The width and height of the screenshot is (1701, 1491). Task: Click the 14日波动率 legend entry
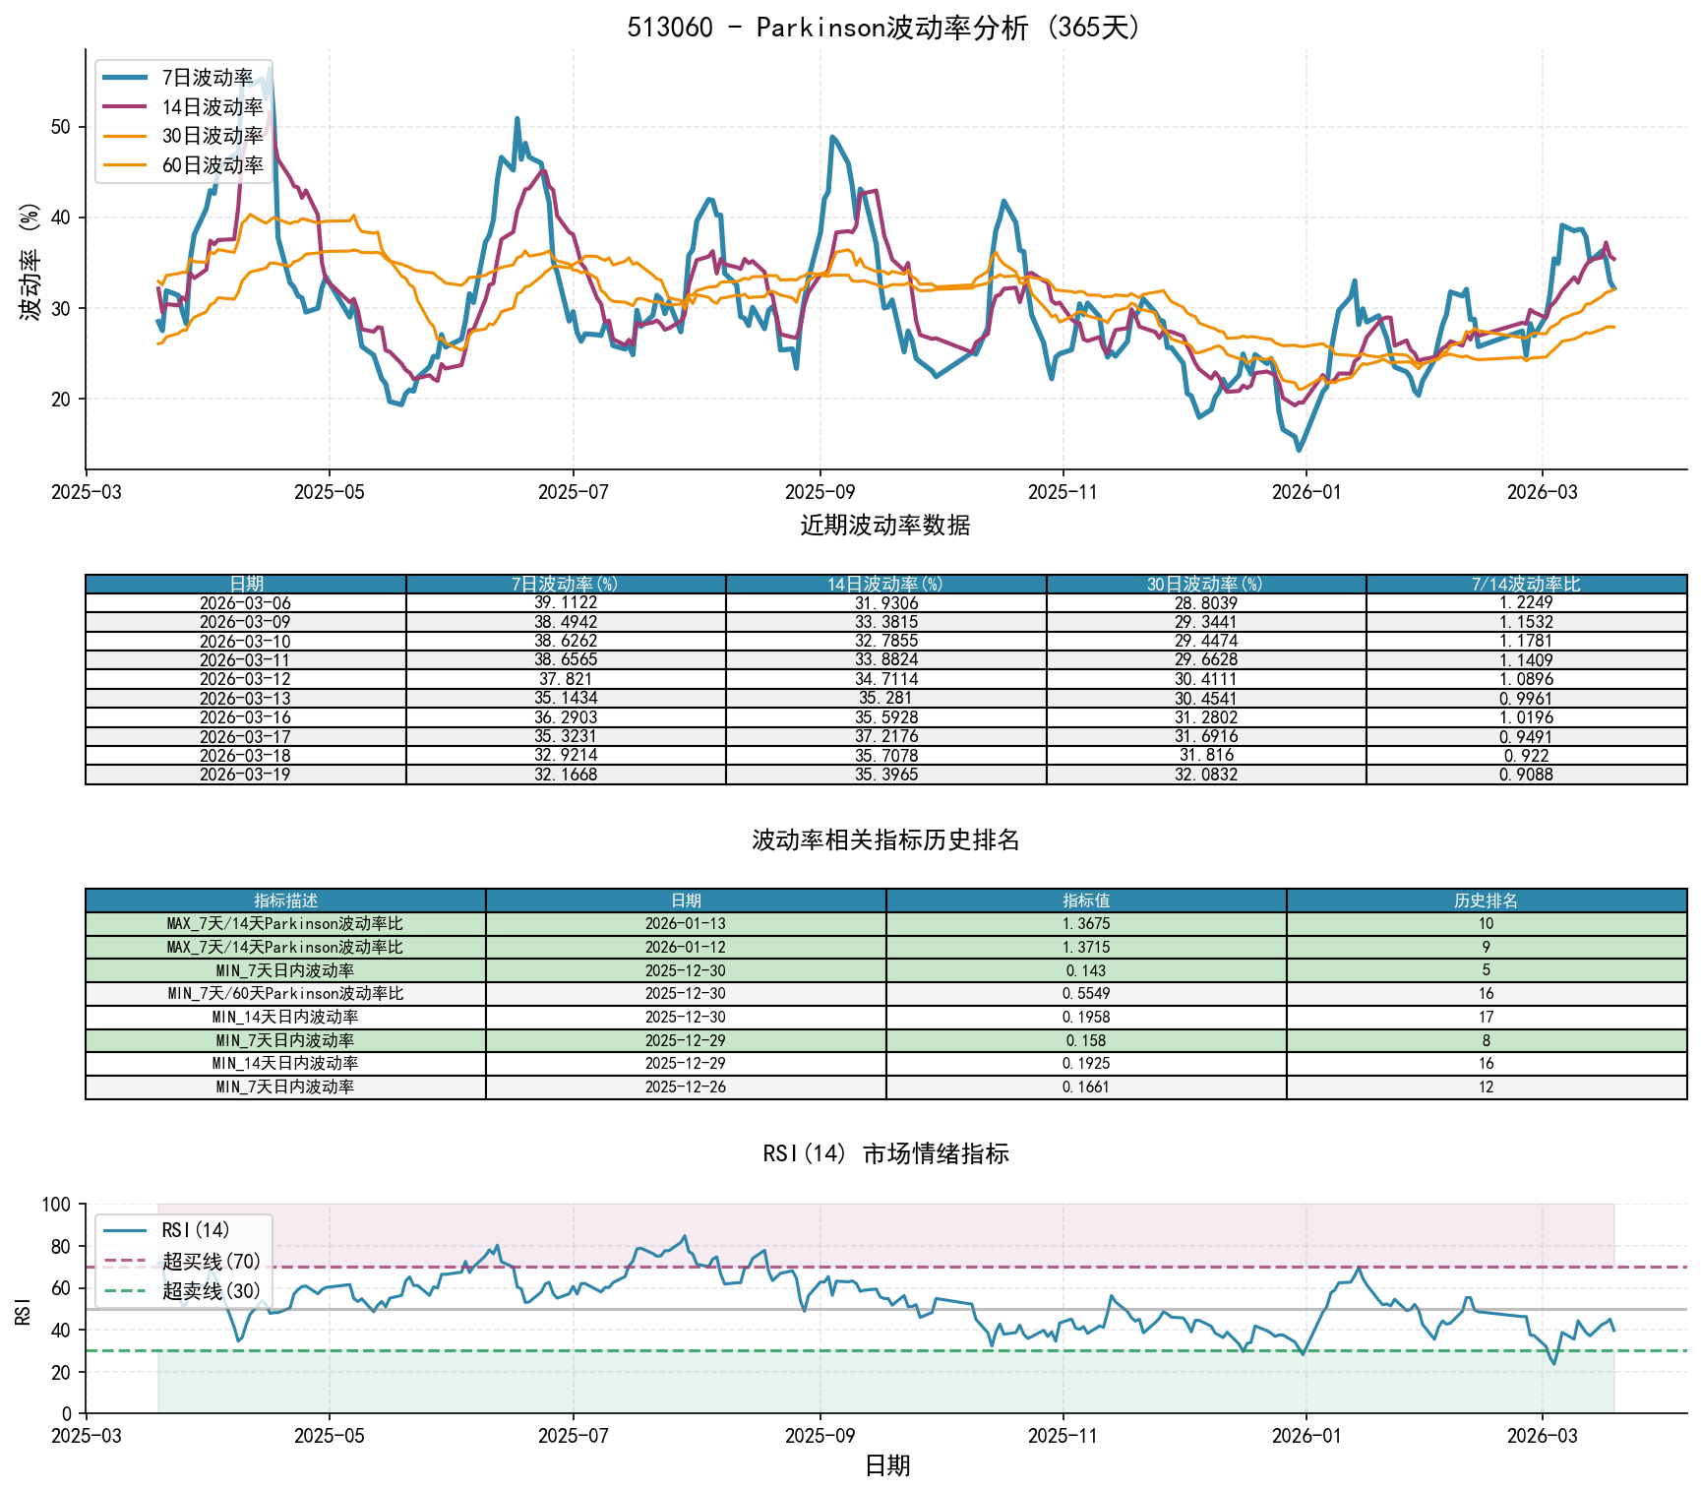212,107
